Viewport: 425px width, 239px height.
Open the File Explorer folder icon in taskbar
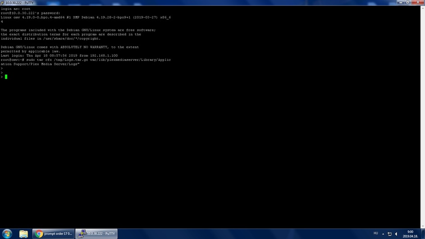point(23,234)
